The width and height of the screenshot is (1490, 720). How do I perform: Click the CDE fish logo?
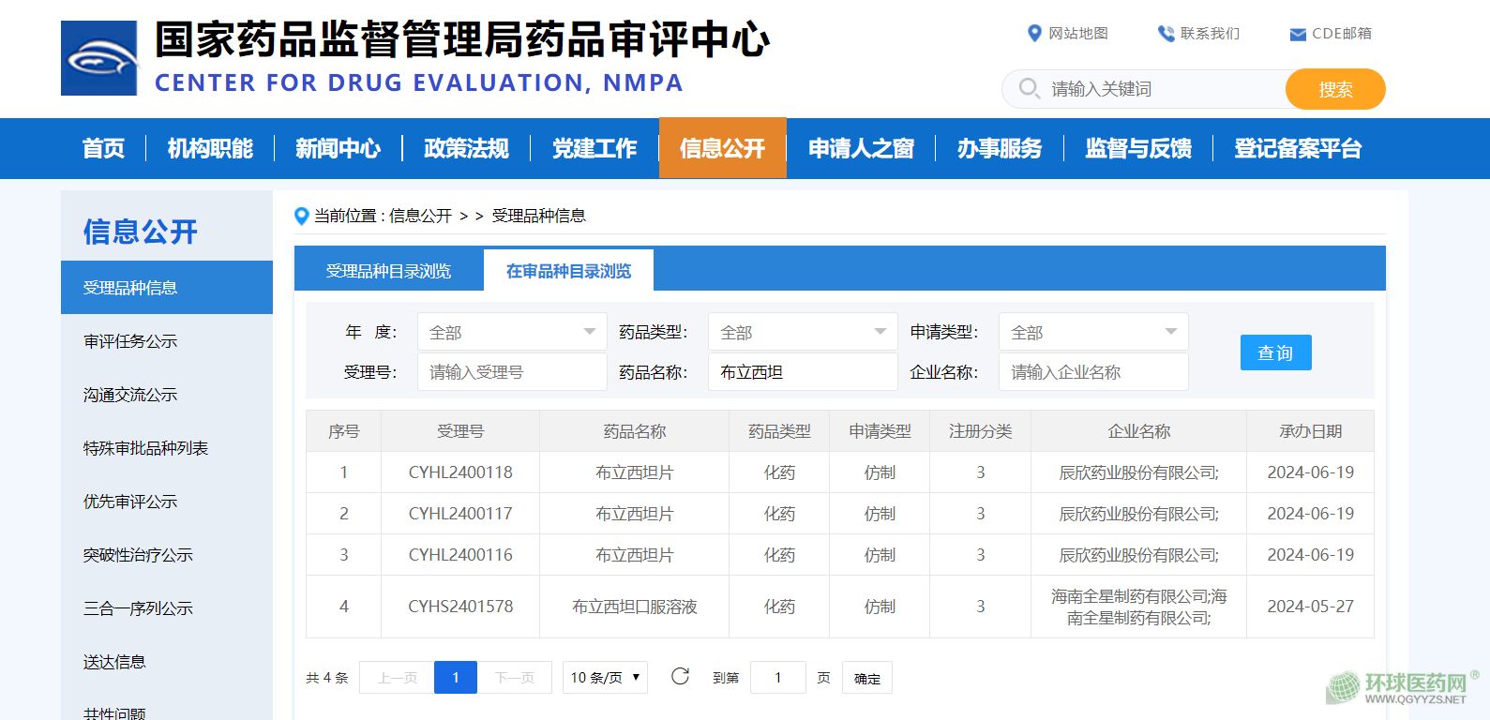coord(99,58)
